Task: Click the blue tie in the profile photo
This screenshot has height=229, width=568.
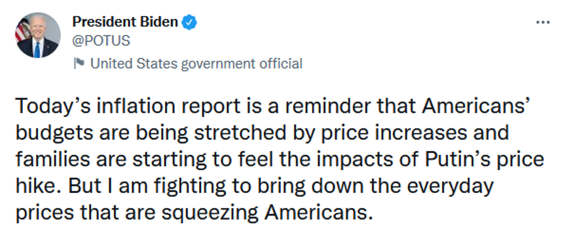Action: [x=37, y=49]
